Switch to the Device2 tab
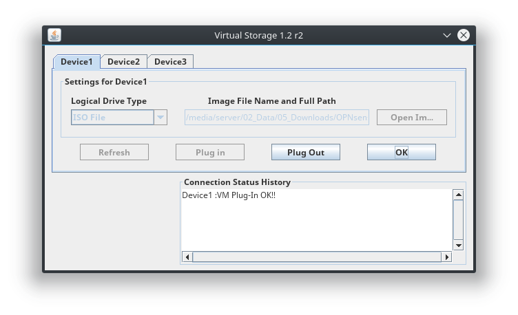Screen dimensions: 518x315 (123, 62)
